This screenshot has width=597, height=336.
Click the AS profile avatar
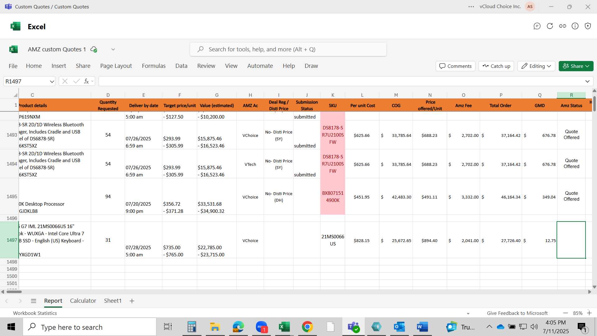(530, 7)
